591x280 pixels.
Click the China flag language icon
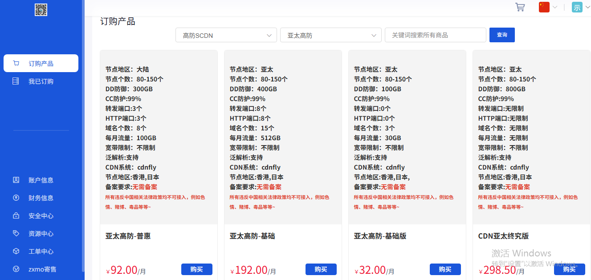click(544, 7)
